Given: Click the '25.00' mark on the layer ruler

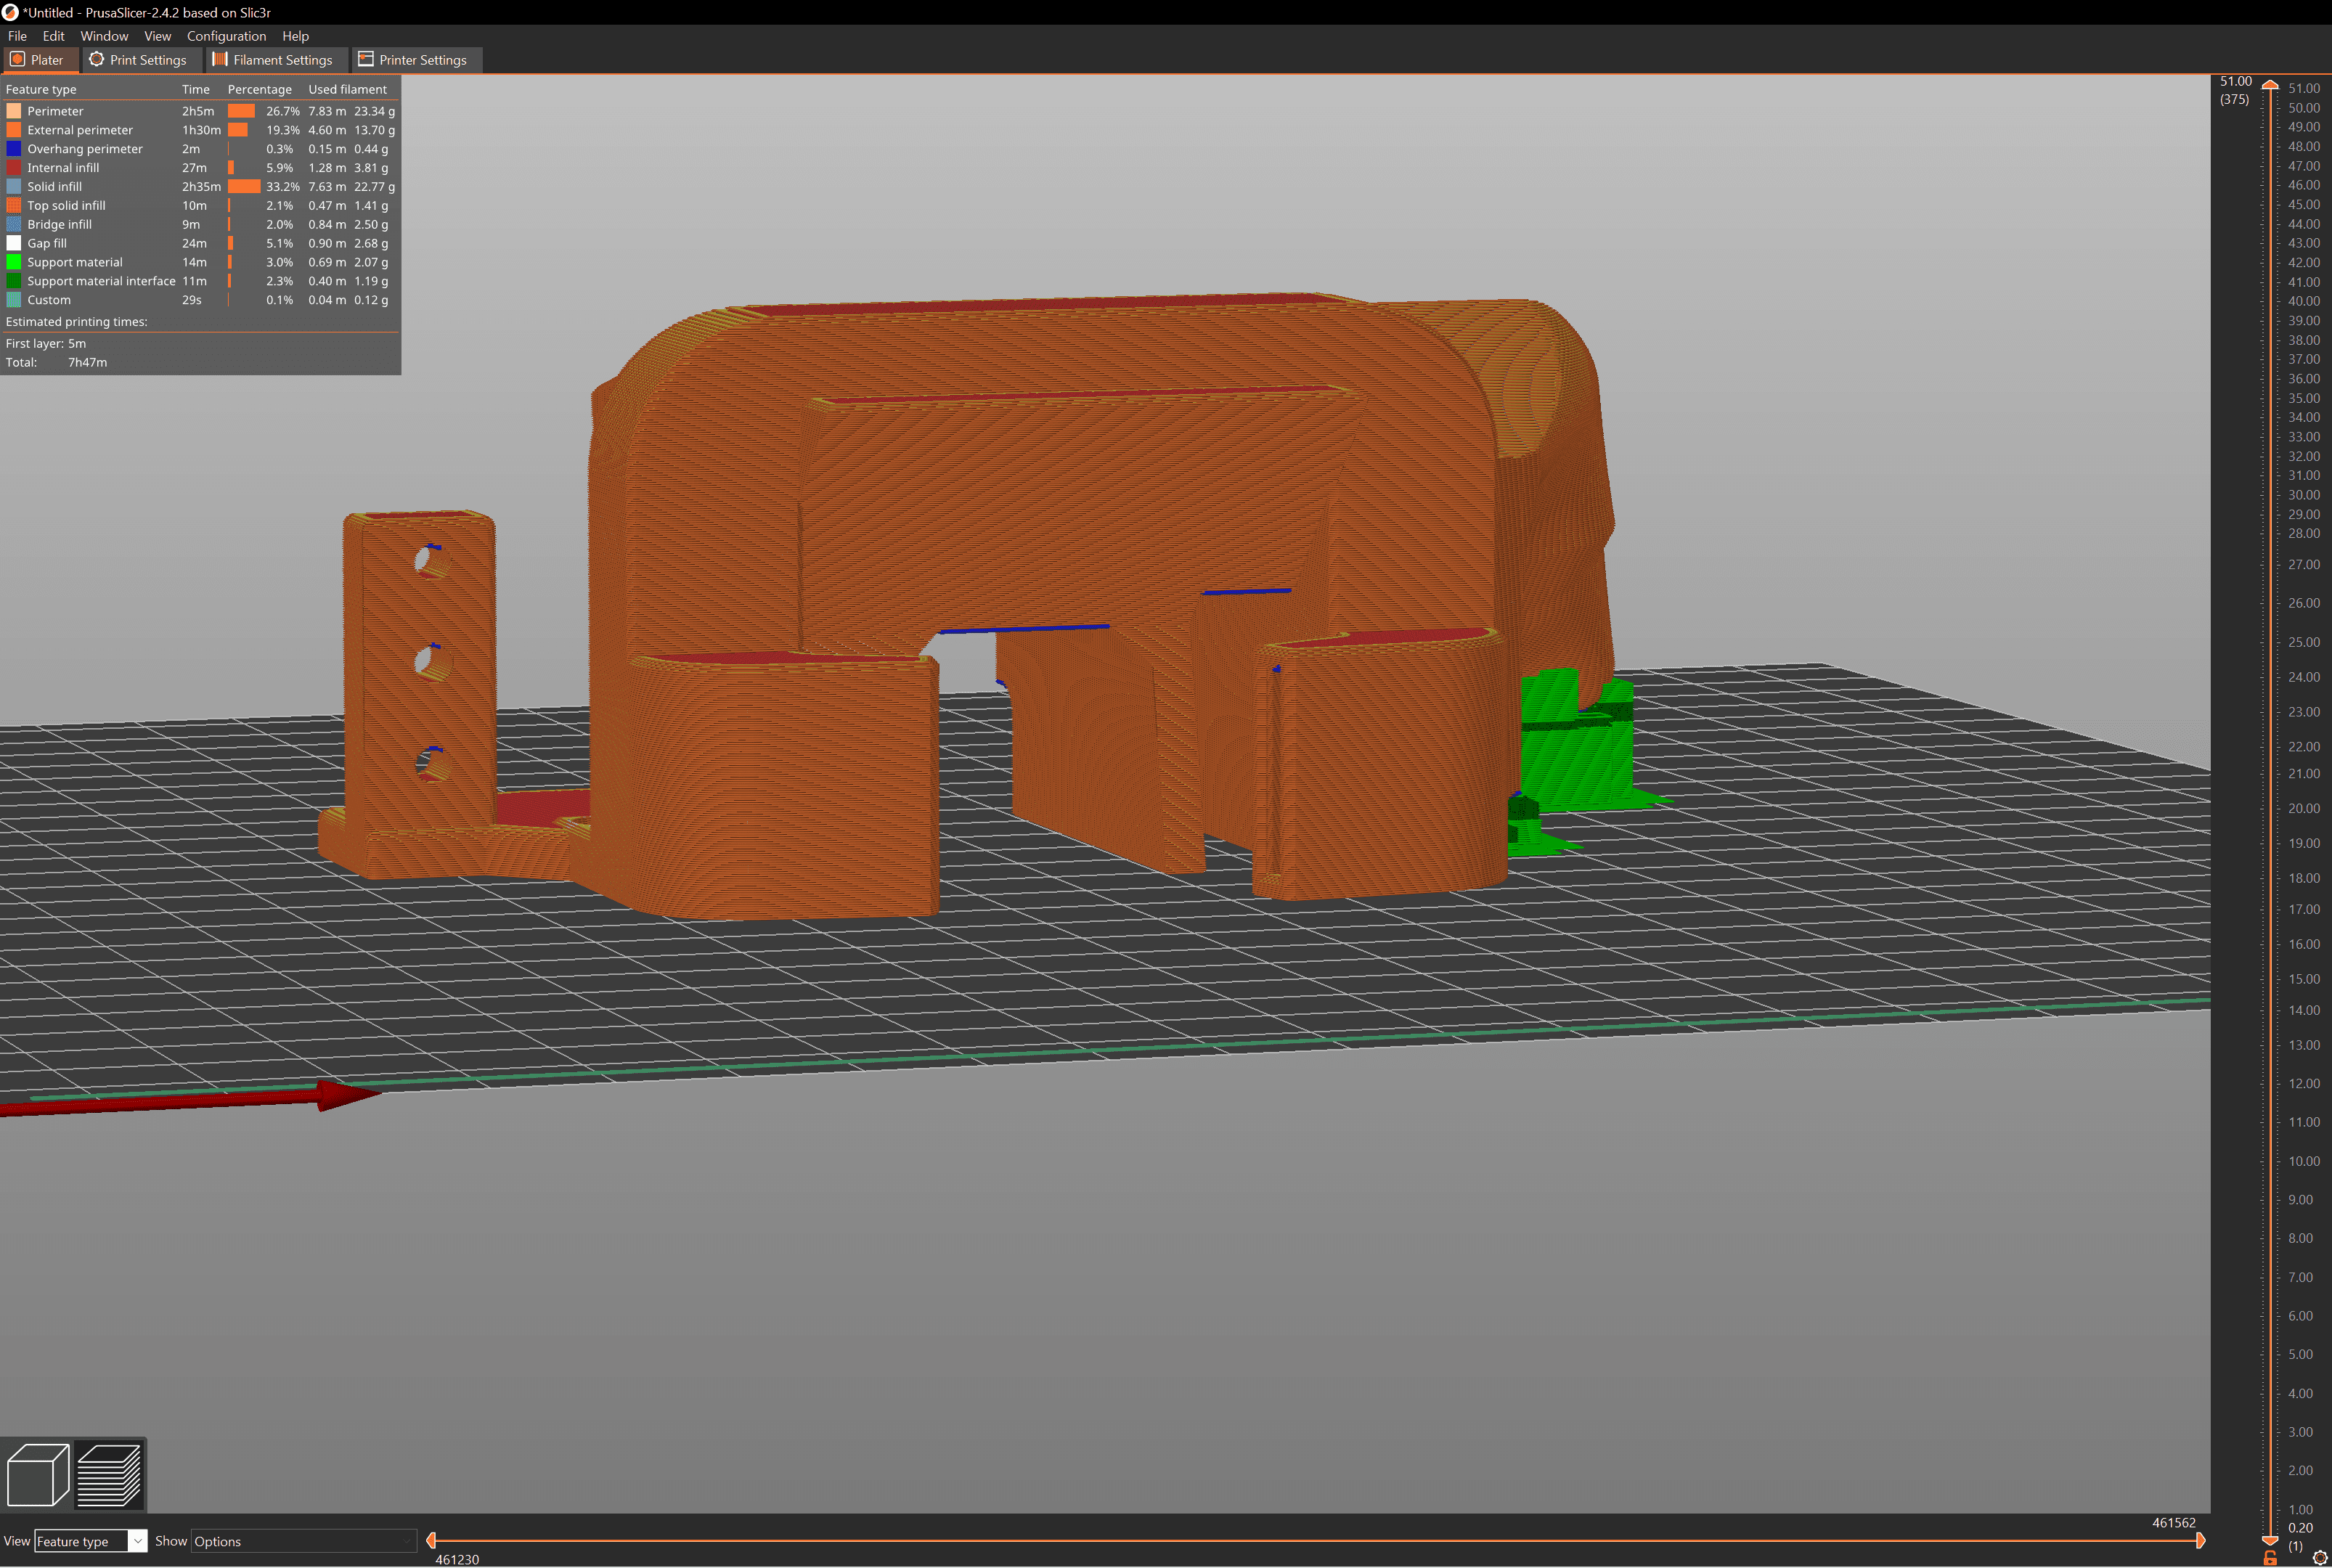Looking at the screenshot, I should [x=2304, y=642].
